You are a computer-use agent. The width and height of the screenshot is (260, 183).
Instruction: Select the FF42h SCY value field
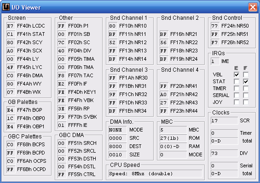[11, 43]
